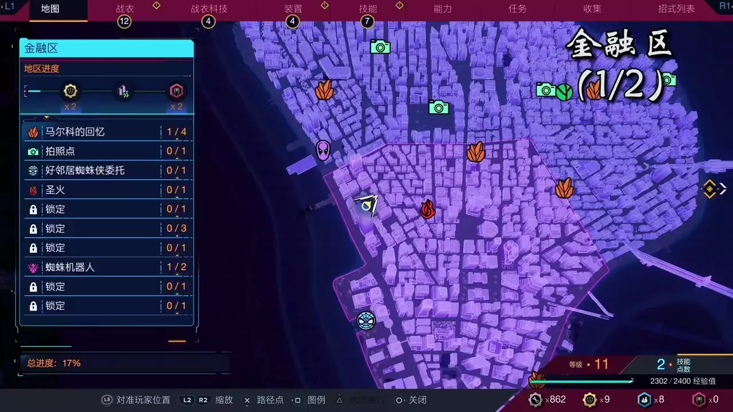733x412 pixels.
Task: Switch to the 战衣 tab
Action: [125, 9]
